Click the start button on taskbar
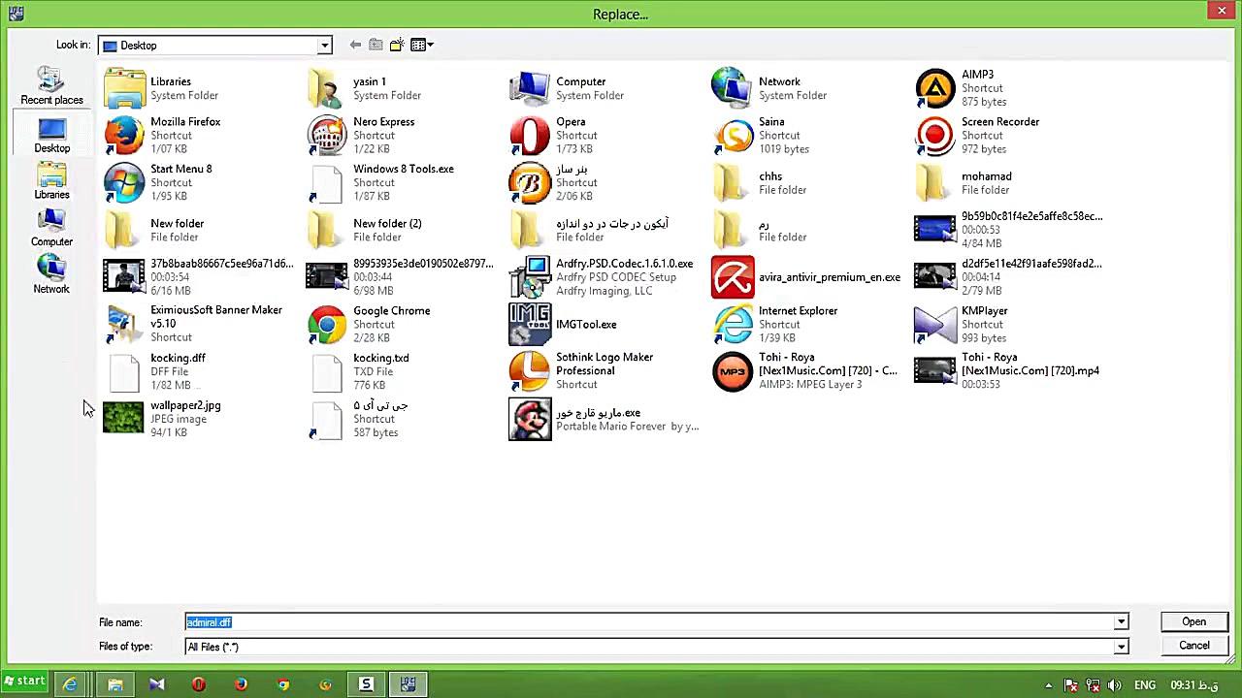The height and width of the screenshot is (698, 1242). point(24,682)
